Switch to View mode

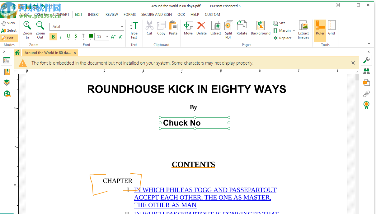pos(8,23)
